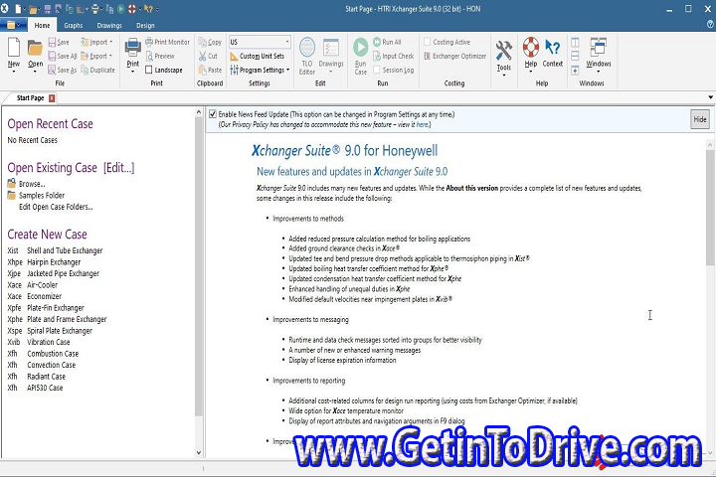This screenshot has height=477, width=716.
Task: Click the Run Case play icon
Action: tap(360, 47)
